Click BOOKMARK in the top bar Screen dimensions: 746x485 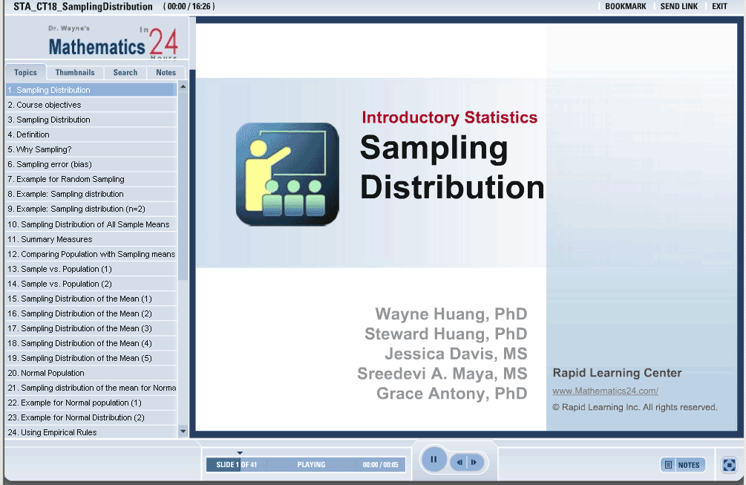[625, 7]
